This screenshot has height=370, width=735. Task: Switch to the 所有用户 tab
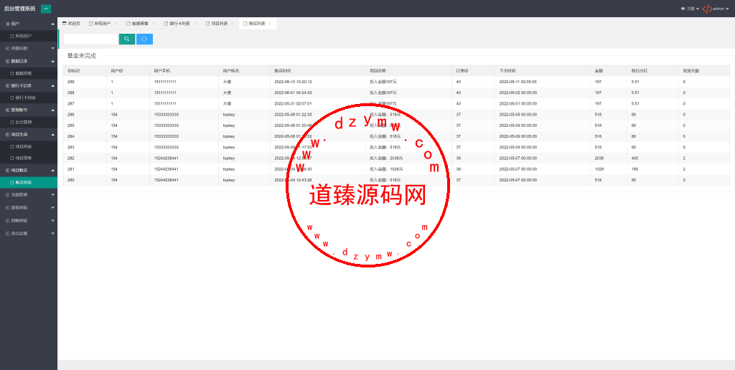pyautogui.click(x=100, y=24)
